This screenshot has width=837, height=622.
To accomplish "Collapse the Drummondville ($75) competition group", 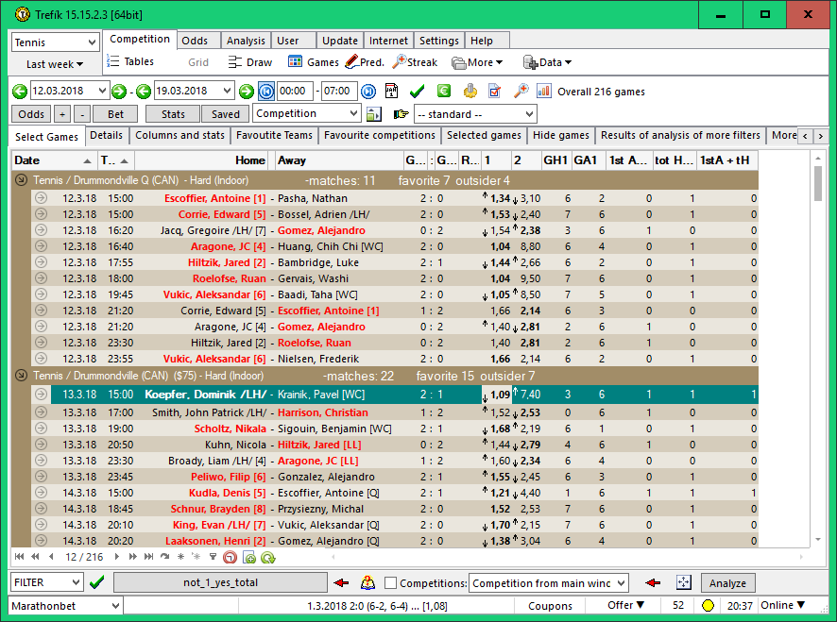I will pyautogui.click(x=21, y=376).
